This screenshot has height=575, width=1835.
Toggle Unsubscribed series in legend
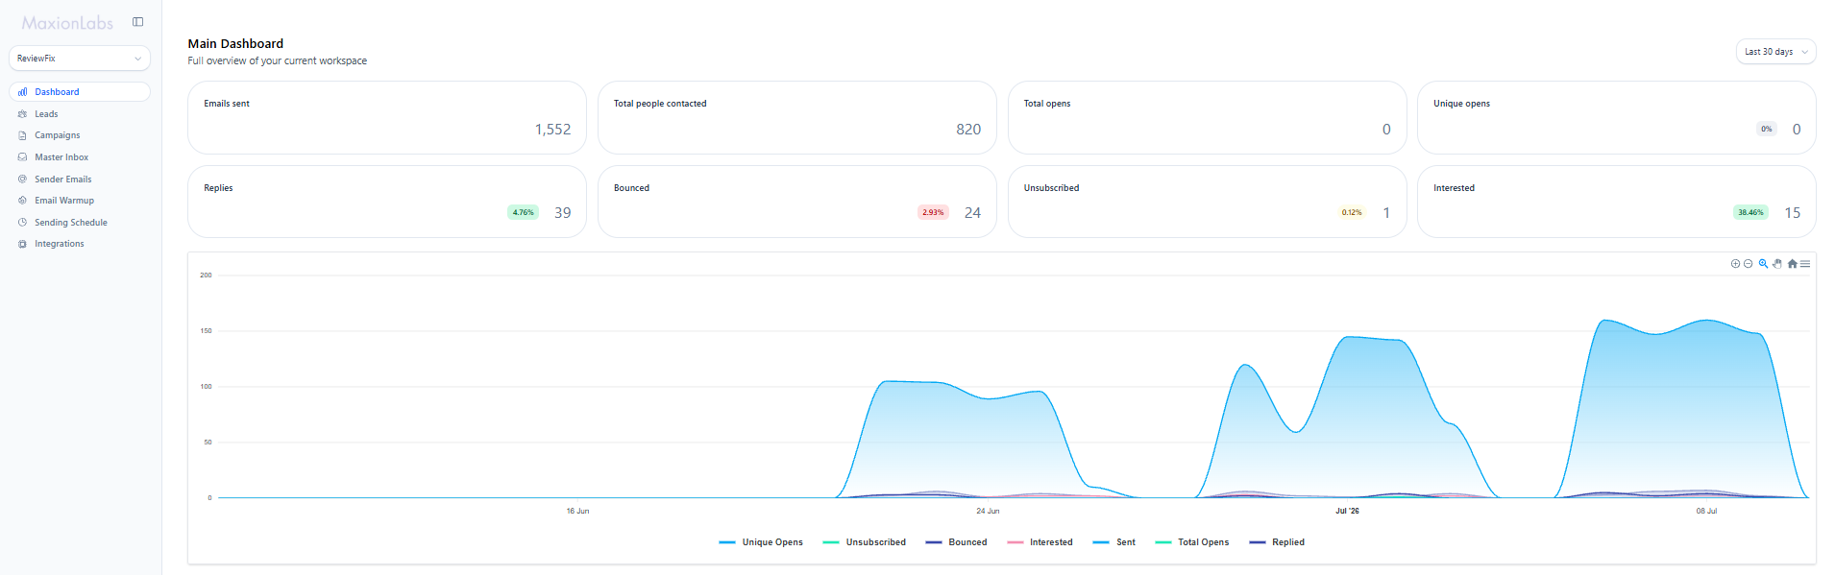pos(864,542)
